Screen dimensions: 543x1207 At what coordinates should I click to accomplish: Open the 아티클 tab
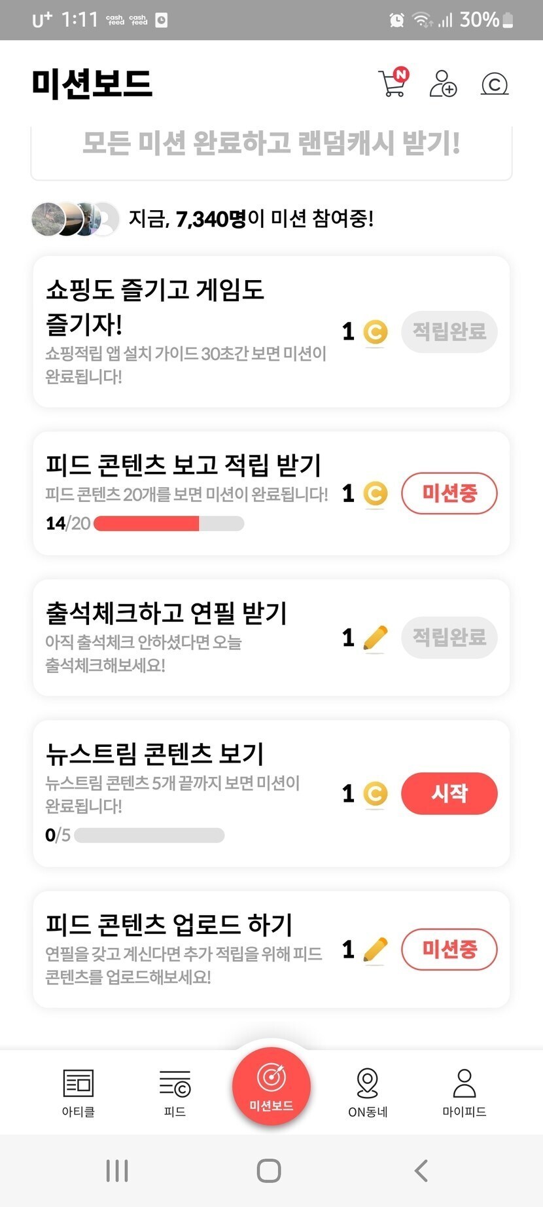[79, 1092]
